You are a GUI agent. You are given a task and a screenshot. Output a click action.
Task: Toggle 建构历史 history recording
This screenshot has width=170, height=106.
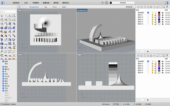pyautogui.click(x=66, y=3)
